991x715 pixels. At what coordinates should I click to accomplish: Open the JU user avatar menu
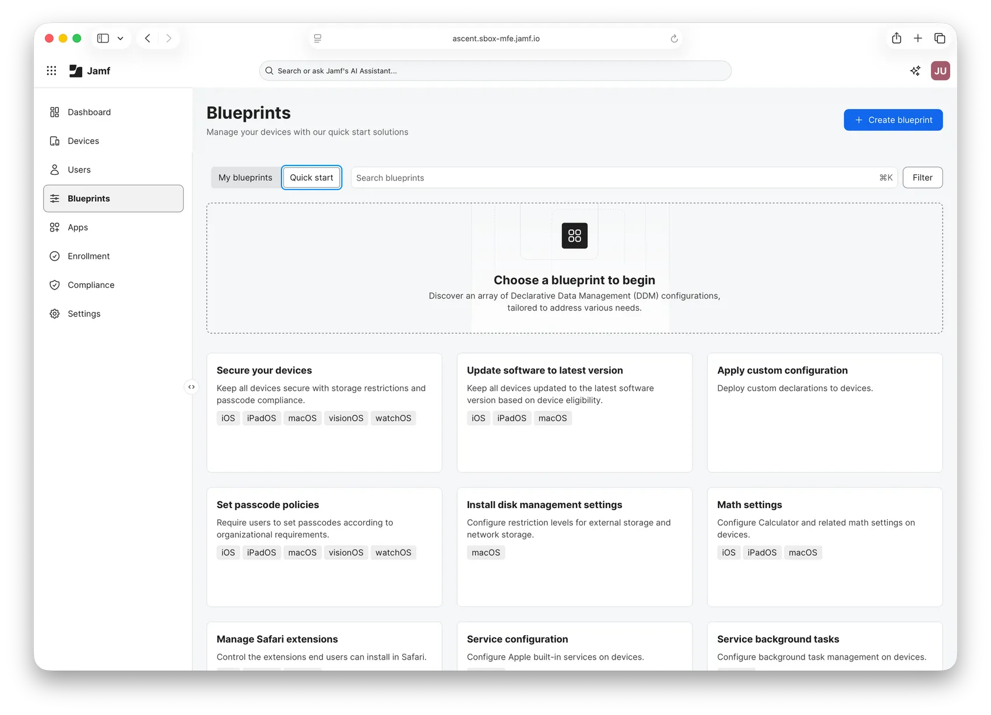940,71
